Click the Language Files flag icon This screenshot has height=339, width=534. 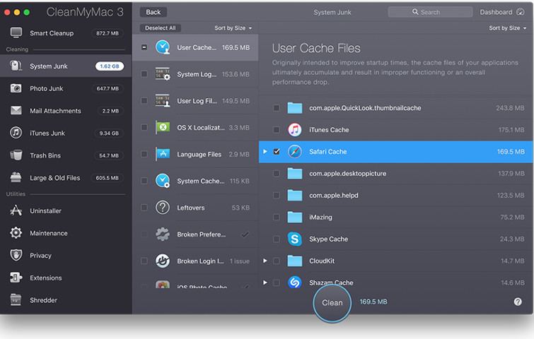pos(163,154)
